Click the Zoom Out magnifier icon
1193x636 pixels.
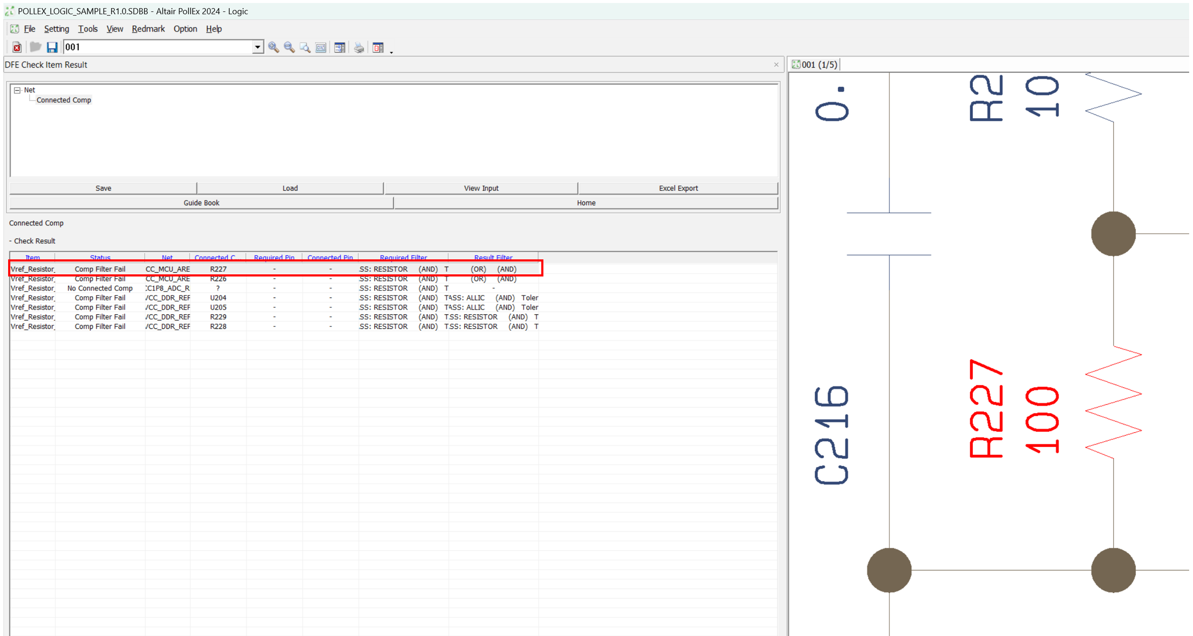(289, 47)
